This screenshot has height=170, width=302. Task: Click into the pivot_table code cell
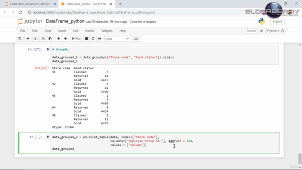pyautogui.click(x=165, y=143)
